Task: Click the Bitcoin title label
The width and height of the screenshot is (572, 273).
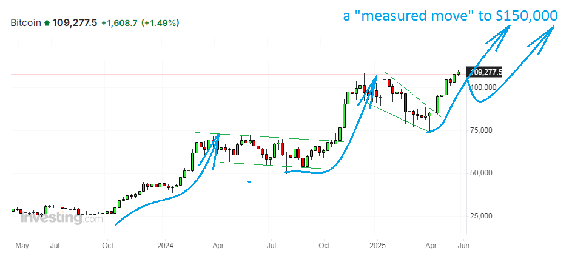Action: tap(26, 23)
